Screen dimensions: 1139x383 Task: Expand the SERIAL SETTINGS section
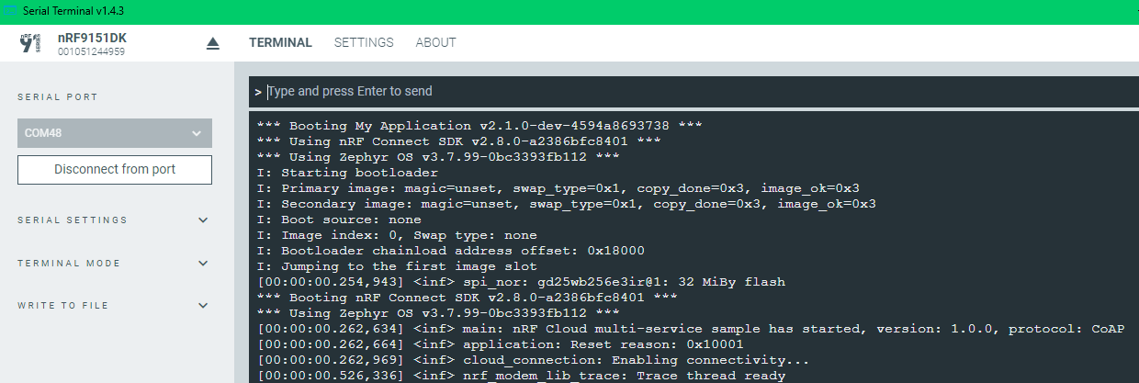click(x=115, y=220)
